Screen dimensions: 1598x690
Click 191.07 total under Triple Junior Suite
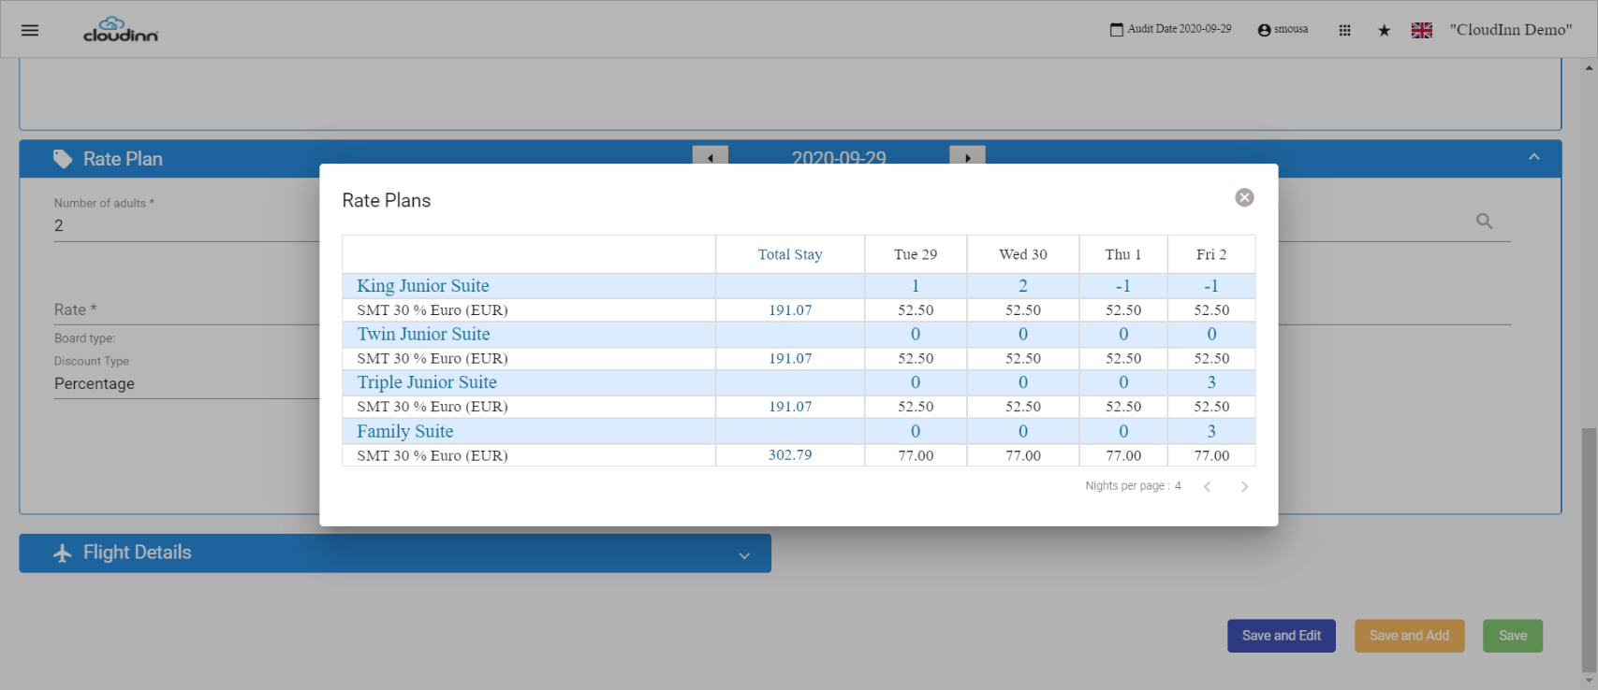click(x=790, y=407)
